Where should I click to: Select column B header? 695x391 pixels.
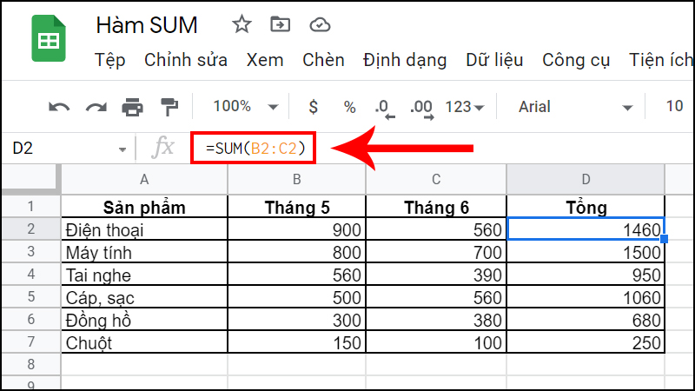click(297, 179)
